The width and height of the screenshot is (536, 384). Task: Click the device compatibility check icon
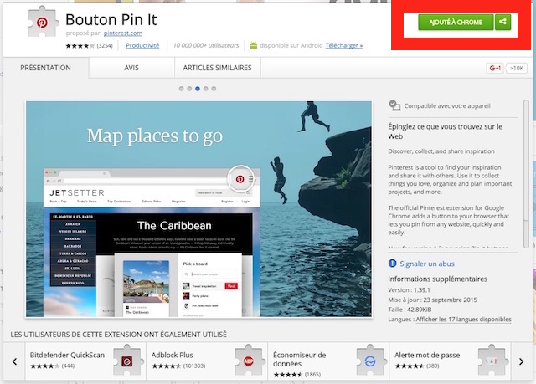click(394, 105)
